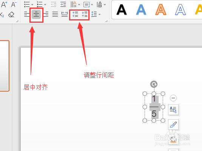Increase font size with A+ button
The height and width of the screenshot is (151, 202).
[4, 5]
